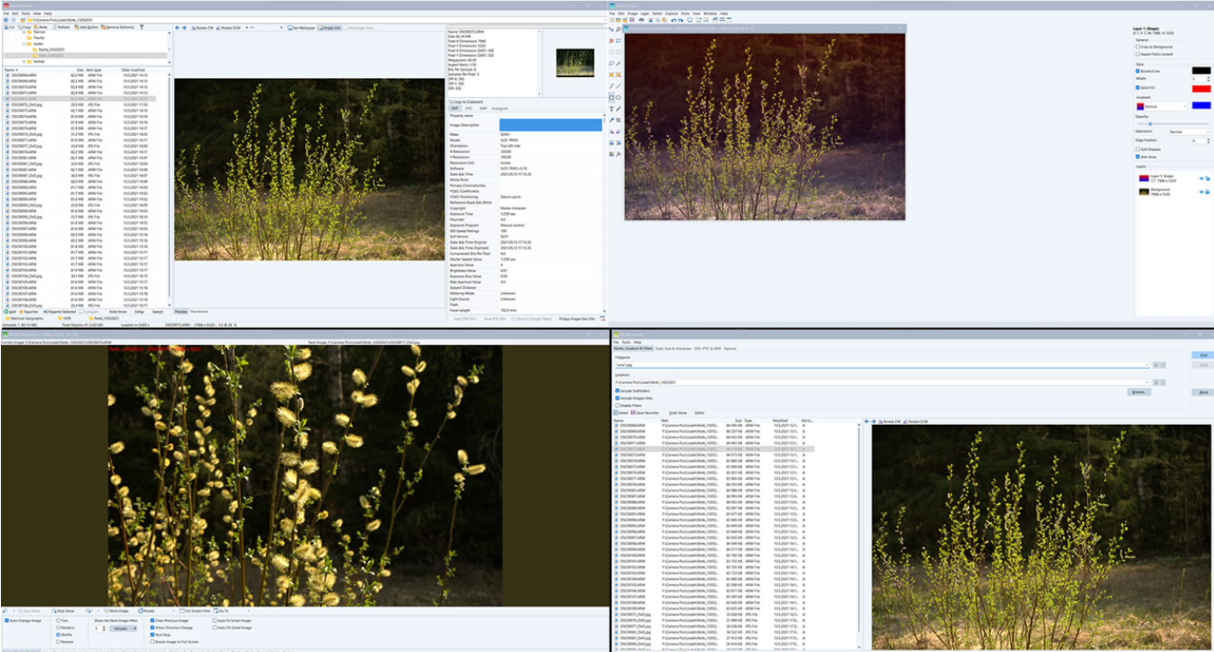Click the red Solid Fill color swatch

(x=1202, y=89)
